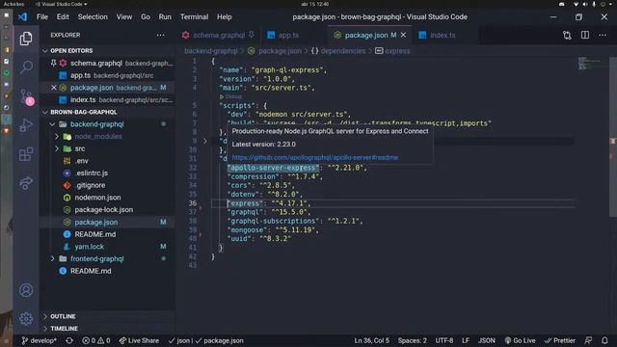
Task: Open the Selection menu
Action: [93, 17]
